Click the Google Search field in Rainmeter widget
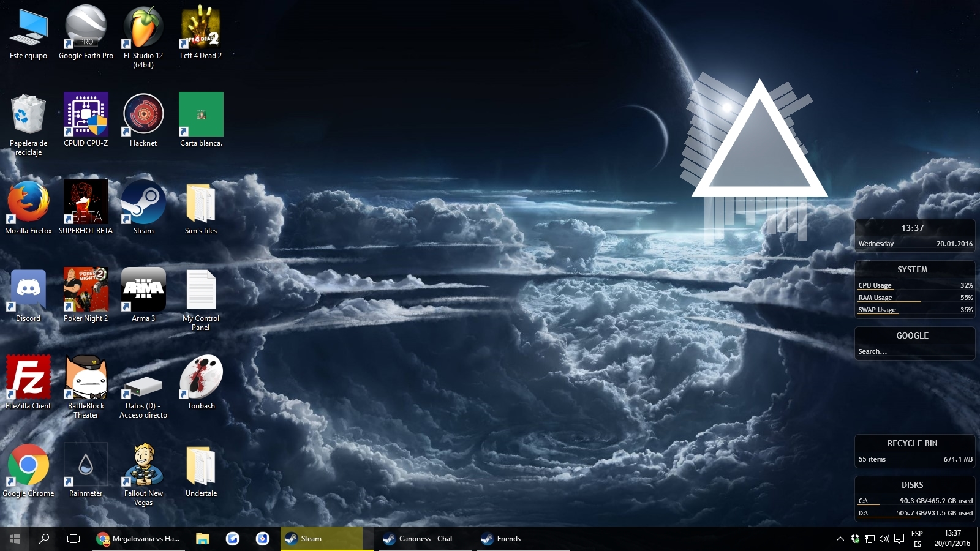Viewport: 980px width, 551px height. [x=914, y=351]
